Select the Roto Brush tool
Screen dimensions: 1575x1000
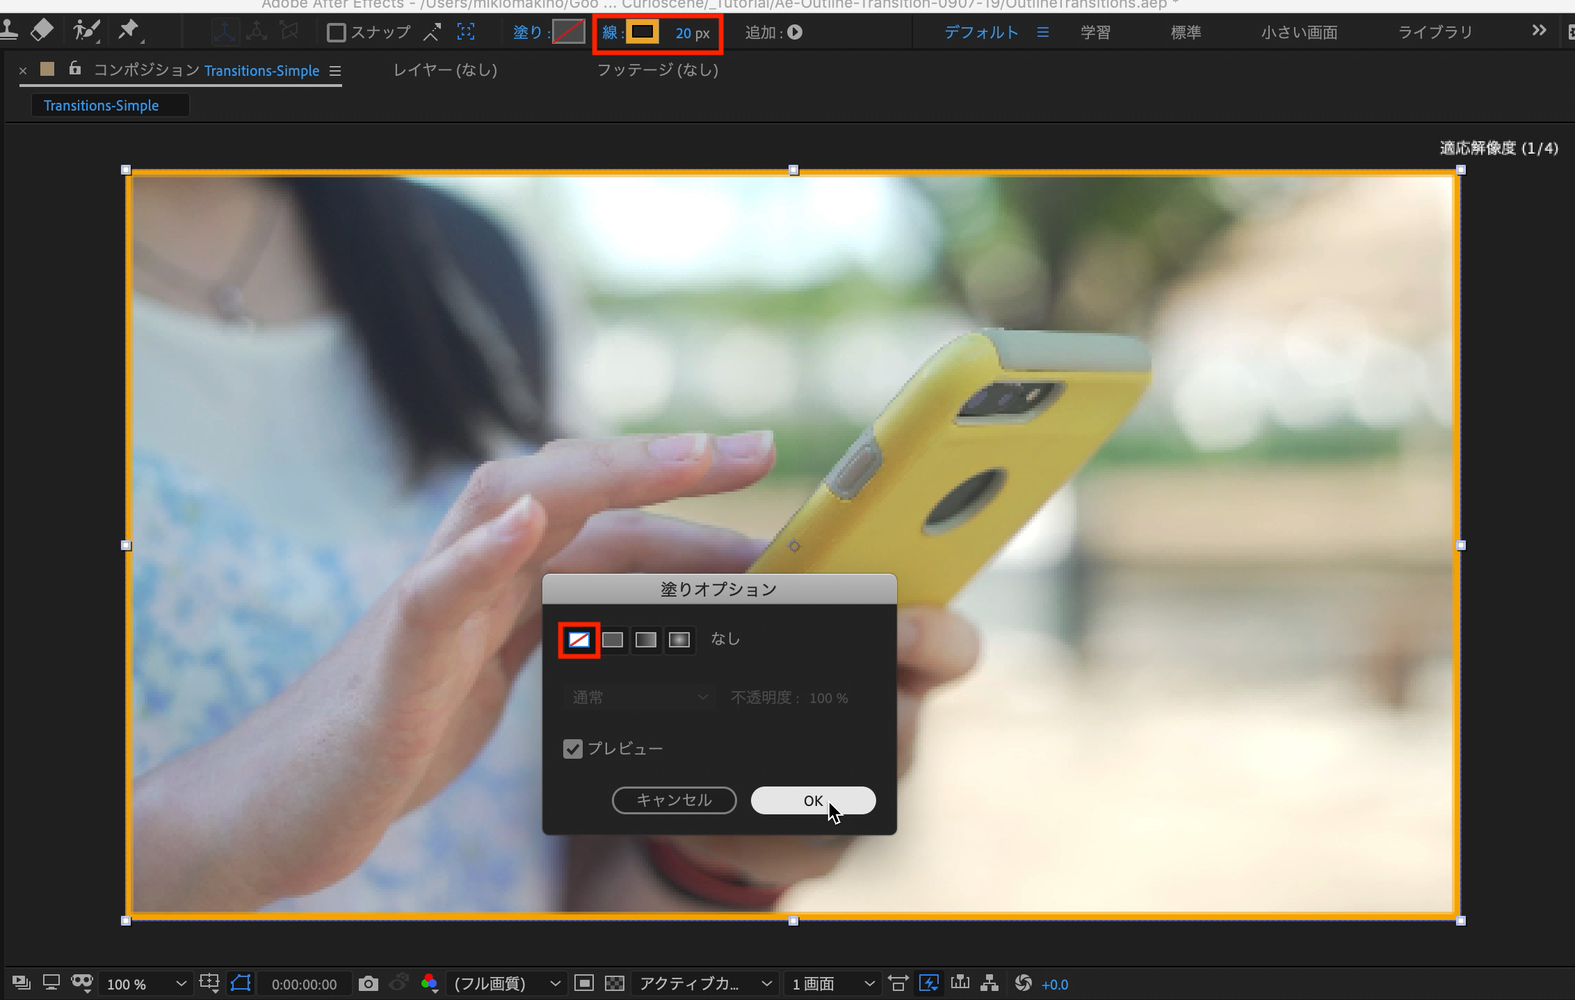[86, 30]
